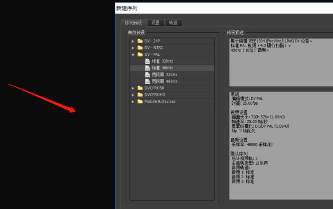333x209 pixels.
Task: Select the DV - NTSC folder label
Action: pos(154,47)
